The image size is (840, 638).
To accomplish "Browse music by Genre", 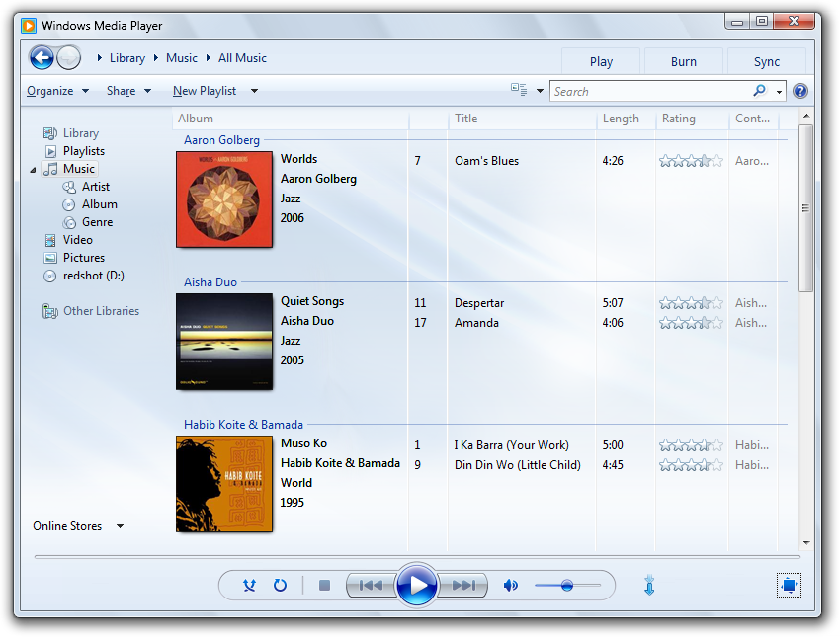I will (x=97, y=221).
